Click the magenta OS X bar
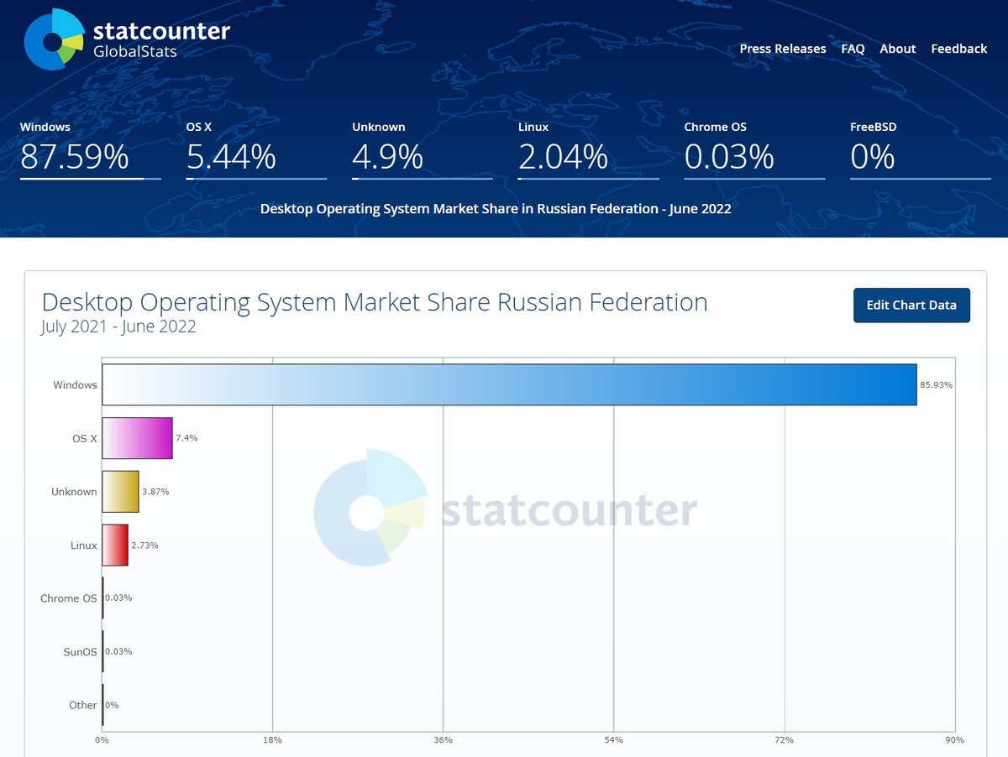Viewport: 1008px width, 757px height. pos(137,438)
